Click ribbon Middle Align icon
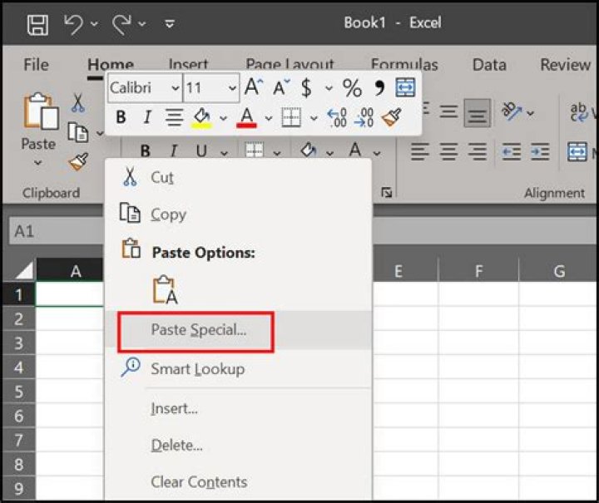Viewport: 599px width, 503px height. point(449,111)
